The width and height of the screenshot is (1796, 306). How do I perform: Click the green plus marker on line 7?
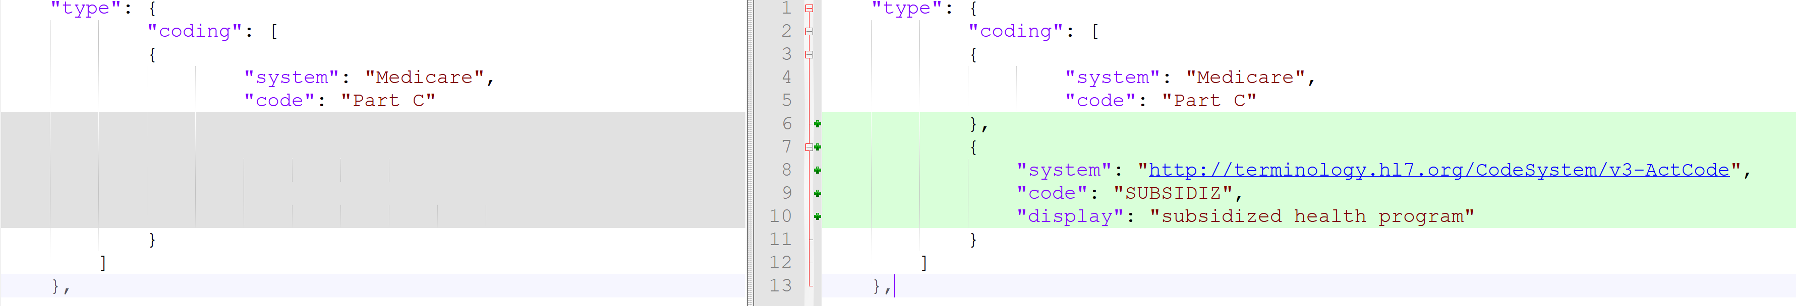[x=817, y=147]
